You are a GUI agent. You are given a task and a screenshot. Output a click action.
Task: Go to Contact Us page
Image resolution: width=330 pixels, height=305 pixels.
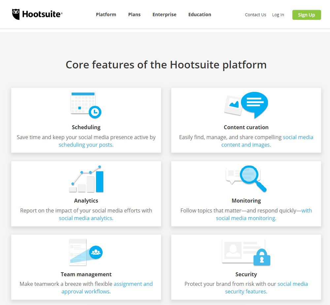pyautogui.click(x=255, y=15)
